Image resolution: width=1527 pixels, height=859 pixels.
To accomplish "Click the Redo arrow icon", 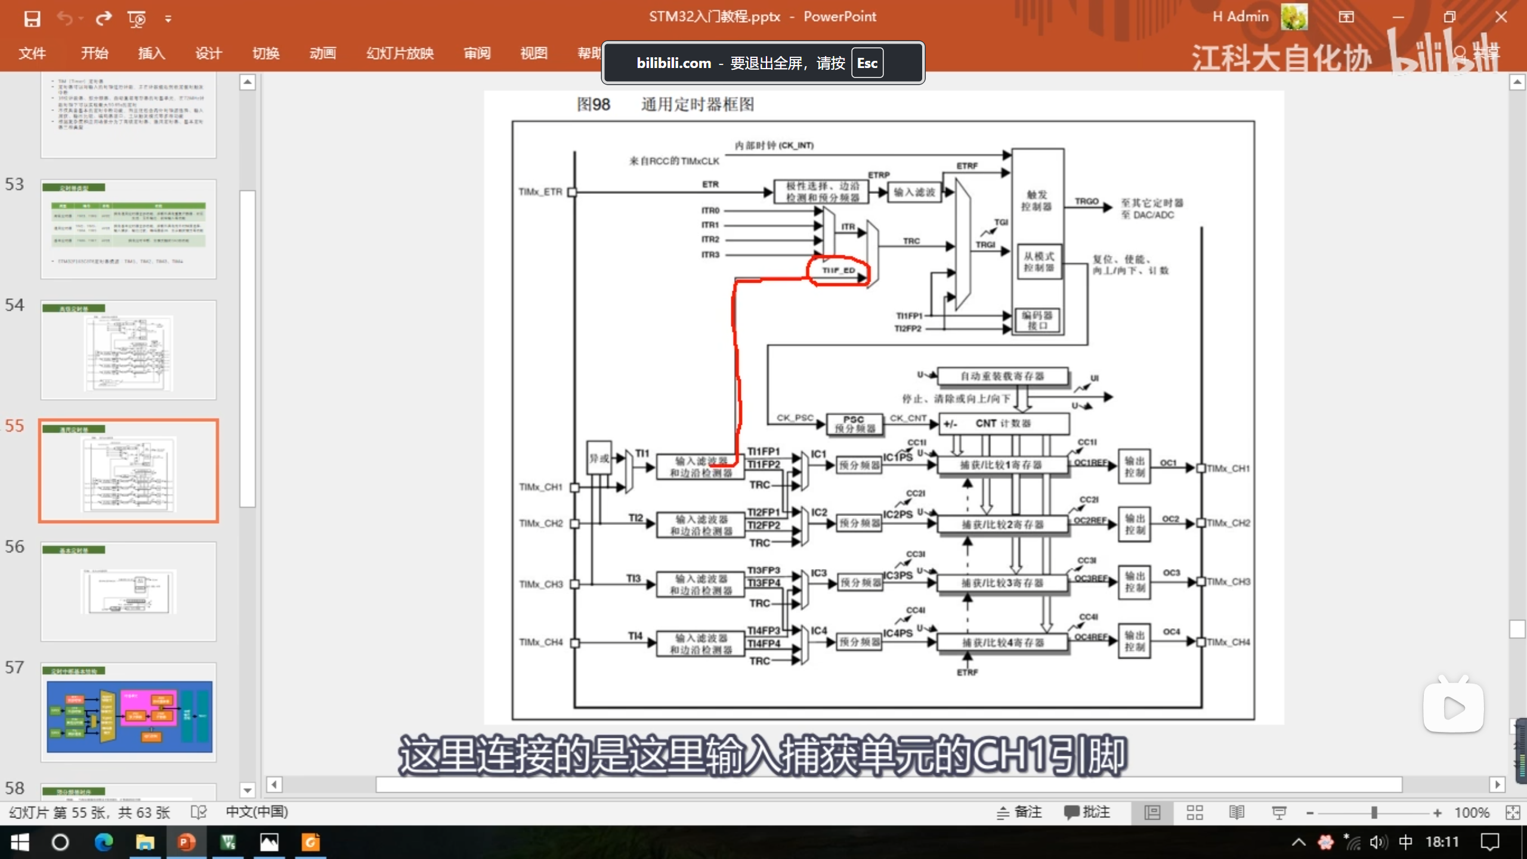I will (x=104, y=18).
